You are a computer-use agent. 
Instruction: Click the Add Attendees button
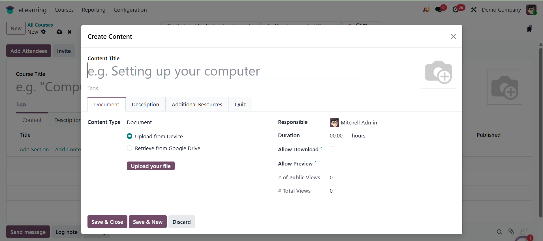coord(29,51)
